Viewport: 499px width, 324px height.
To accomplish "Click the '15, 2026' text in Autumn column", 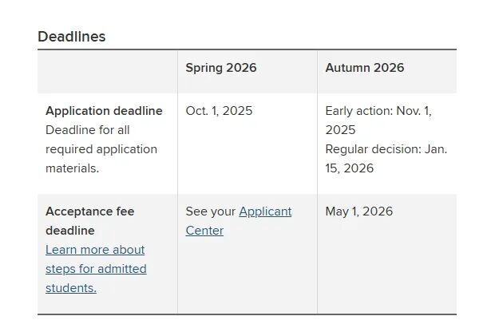I will click(x=350, y=168).
